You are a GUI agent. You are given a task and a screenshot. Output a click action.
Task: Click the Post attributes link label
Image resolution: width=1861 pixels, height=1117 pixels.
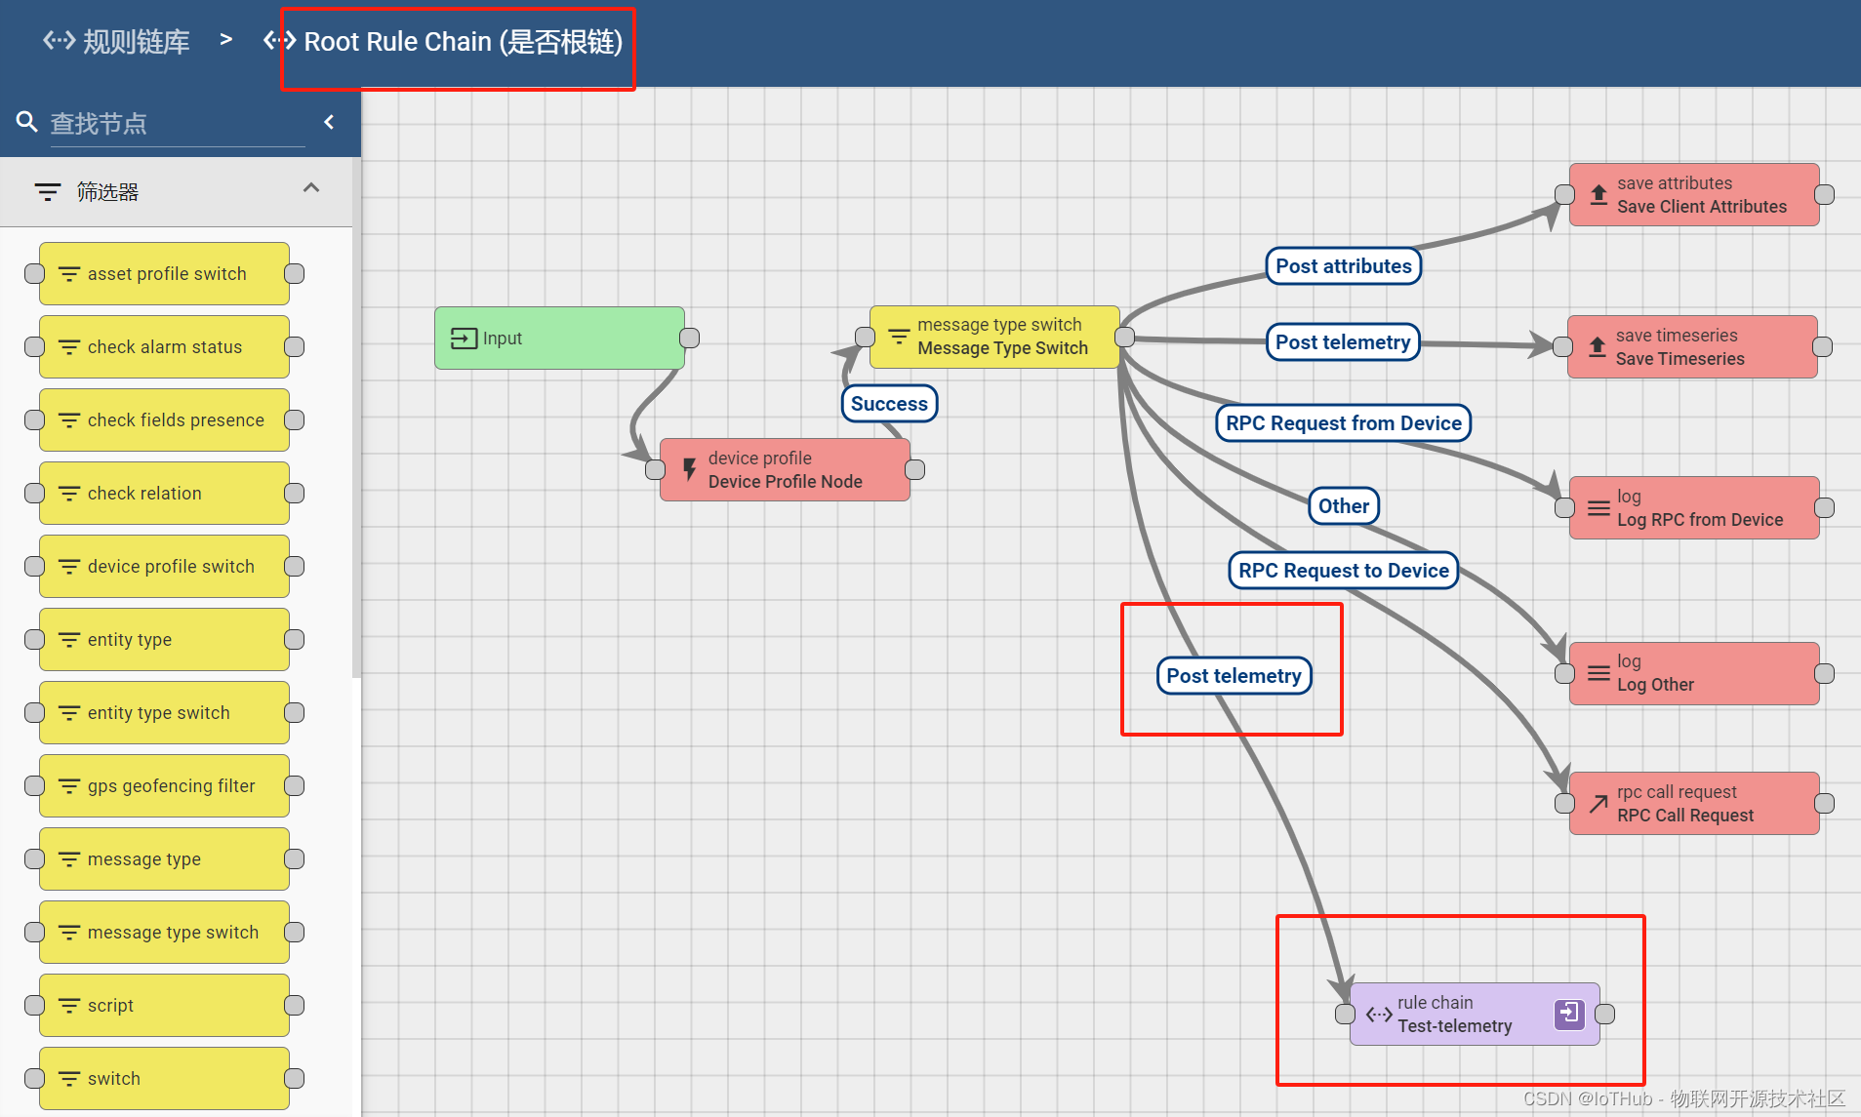pyautogui.click(x=1344, y=266)
